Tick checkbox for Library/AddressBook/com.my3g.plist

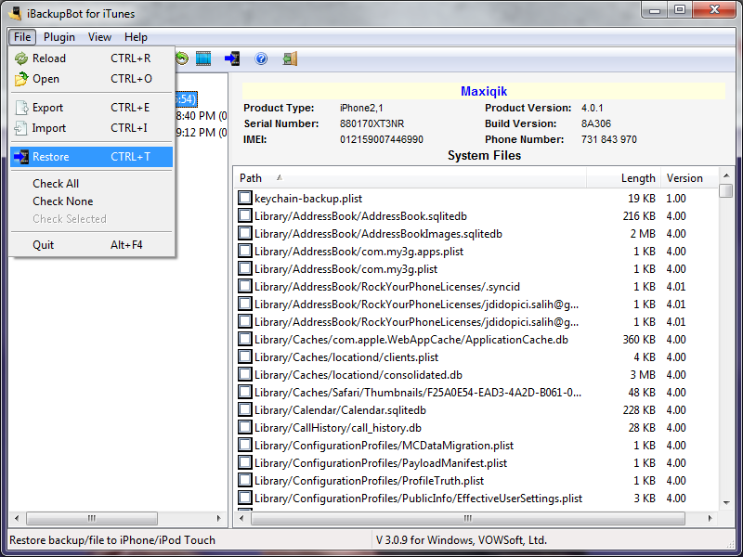coord(245,268)
